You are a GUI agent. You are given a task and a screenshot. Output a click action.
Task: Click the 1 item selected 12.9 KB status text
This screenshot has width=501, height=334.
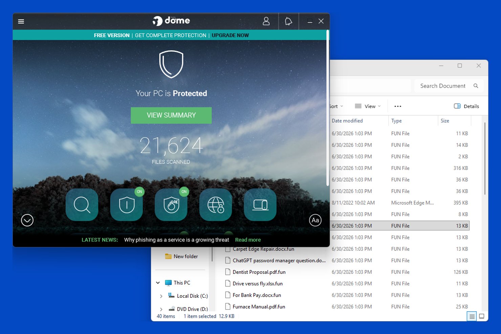point(209,316)
